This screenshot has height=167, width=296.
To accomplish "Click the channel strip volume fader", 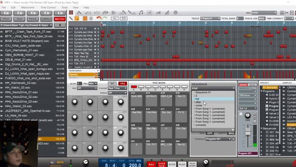I will (x=248, y=131).
